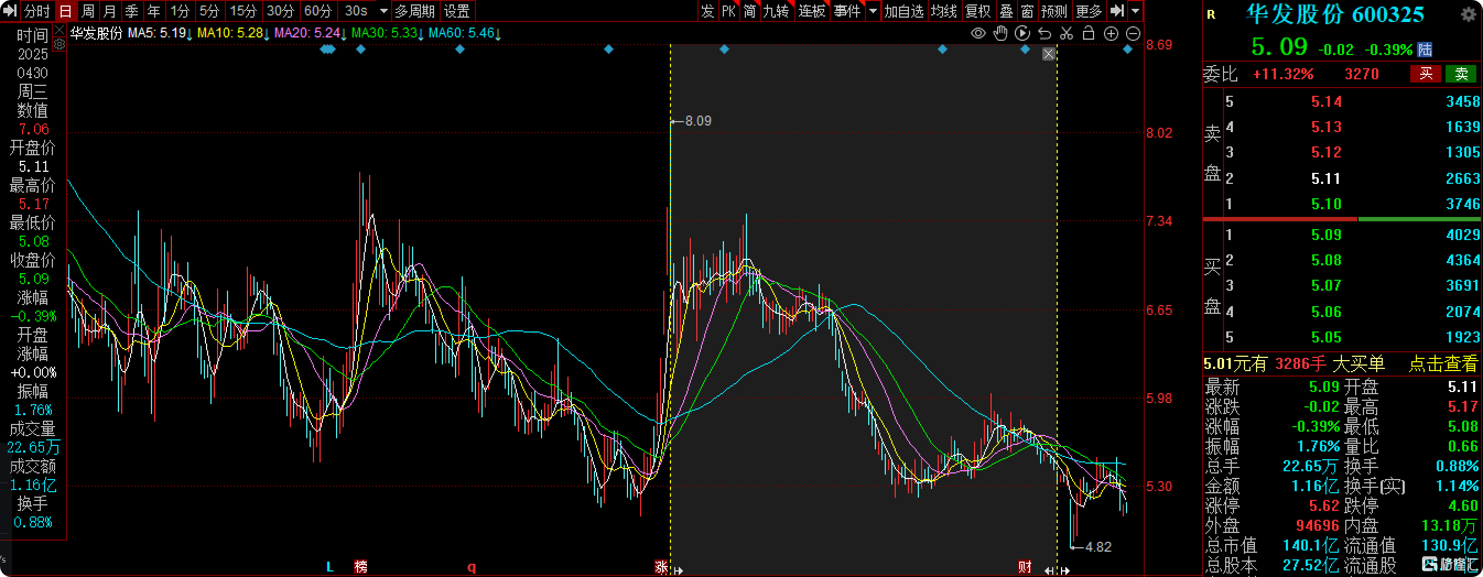
Task: Click the red q marker on timeline
Action: (472, 567)
